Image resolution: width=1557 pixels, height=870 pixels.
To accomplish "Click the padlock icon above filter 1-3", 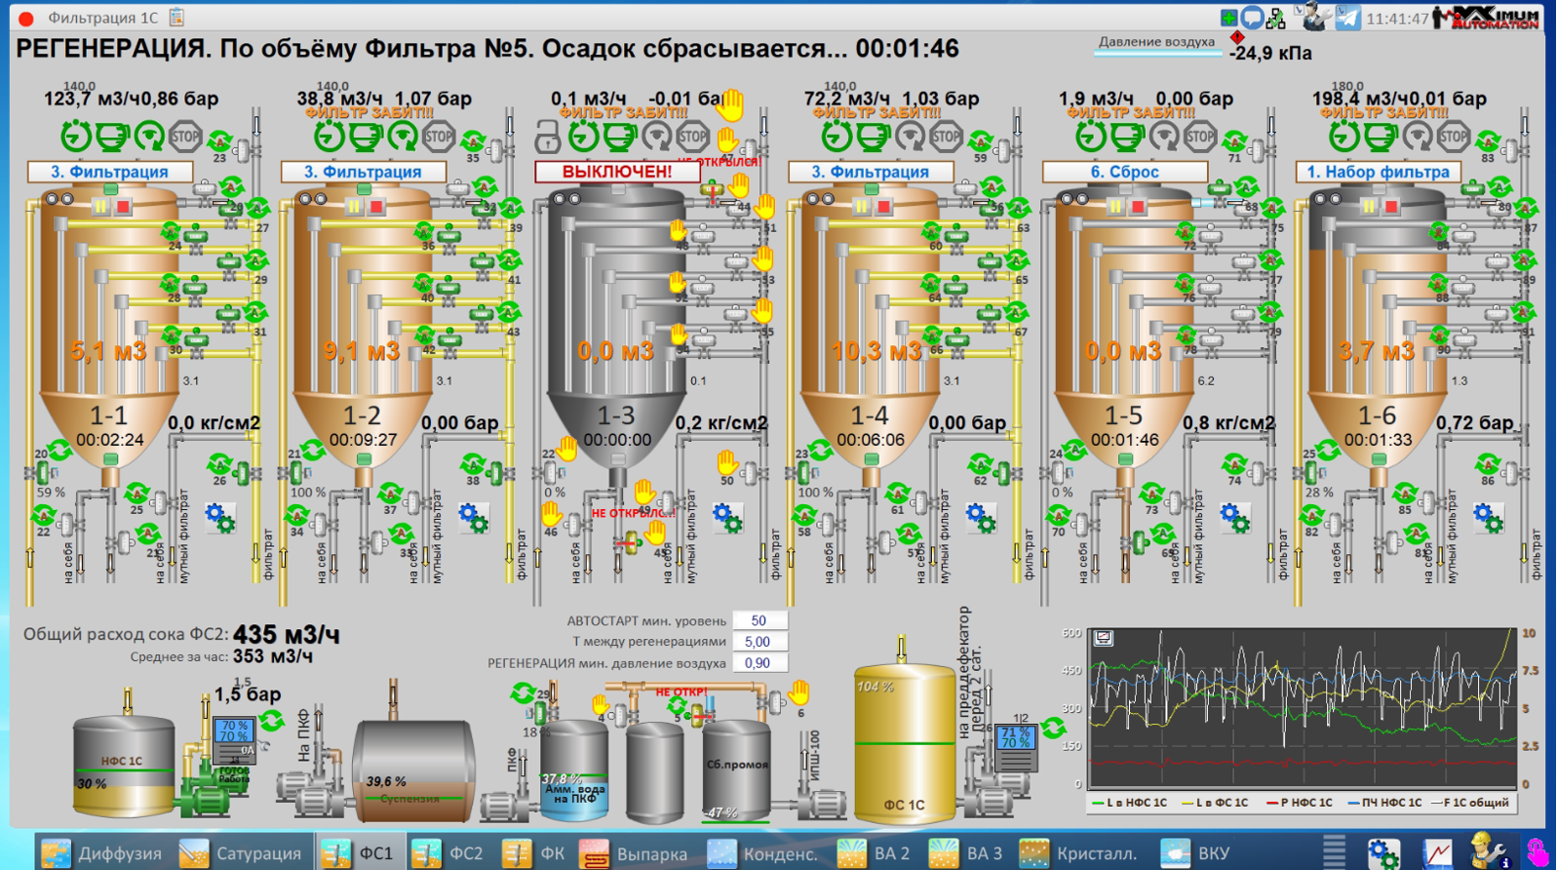I will coord(548,137).
